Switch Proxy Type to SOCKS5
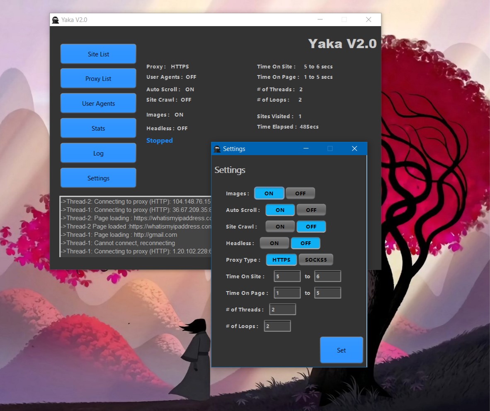 (316, 260)
